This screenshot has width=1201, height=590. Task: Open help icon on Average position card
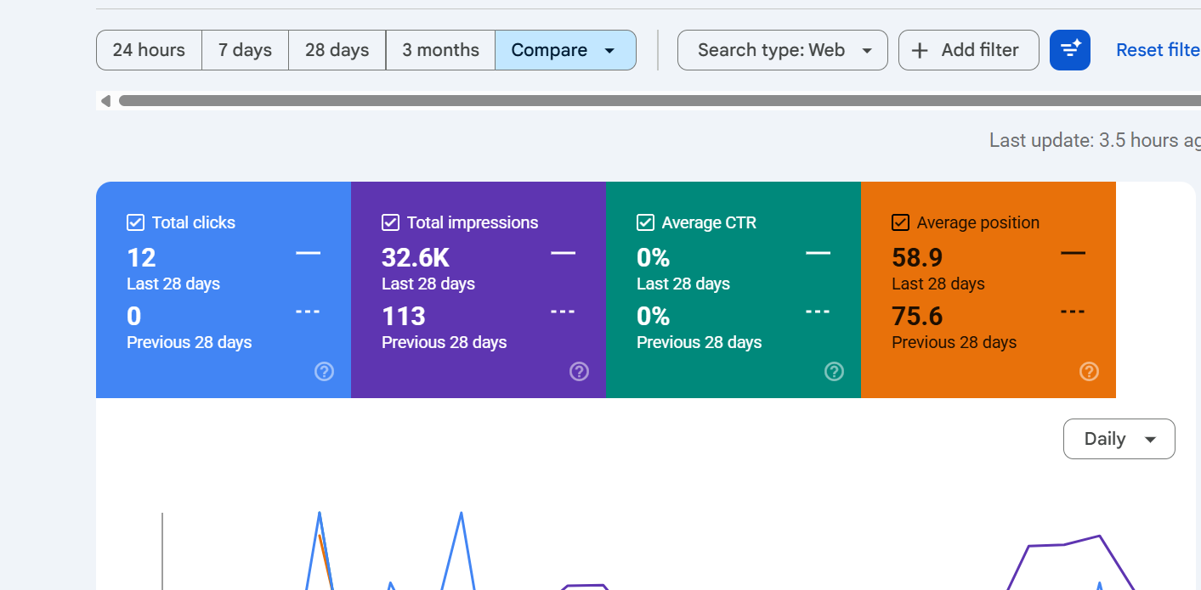(1089, 371)
